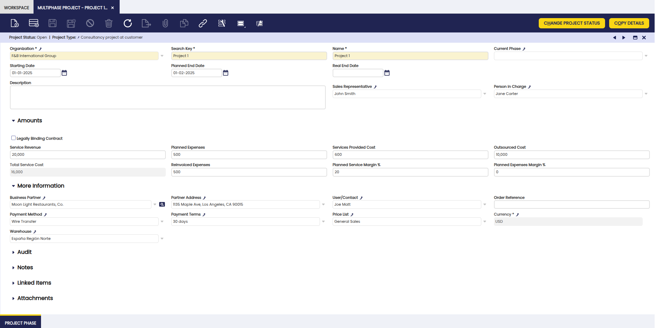Open Business Partner dropdown arrow

pyautogui.click(x=155, y=204)
